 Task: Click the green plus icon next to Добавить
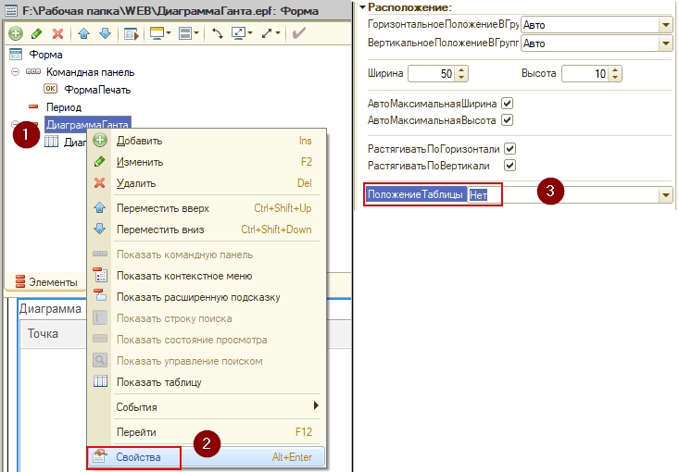(100, 140)
